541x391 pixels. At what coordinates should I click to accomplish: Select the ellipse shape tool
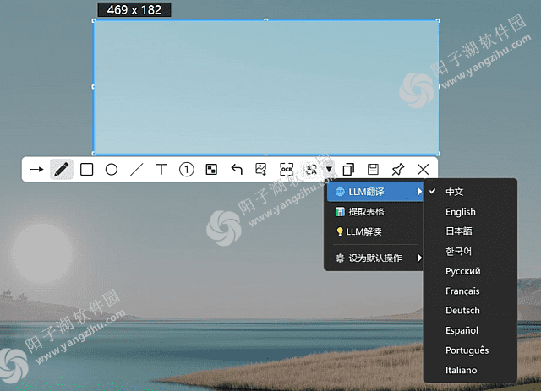tap(111, 169)
